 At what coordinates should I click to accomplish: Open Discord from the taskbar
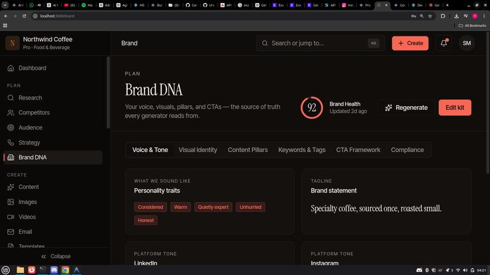54,270
